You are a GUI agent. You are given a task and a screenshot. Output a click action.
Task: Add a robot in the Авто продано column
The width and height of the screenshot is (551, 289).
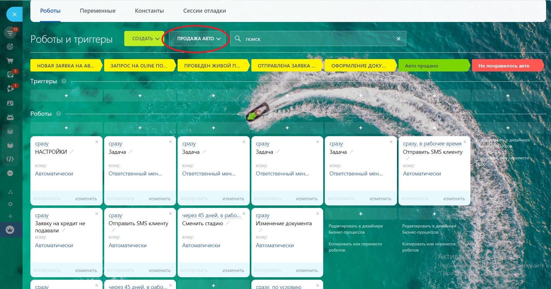434,128
